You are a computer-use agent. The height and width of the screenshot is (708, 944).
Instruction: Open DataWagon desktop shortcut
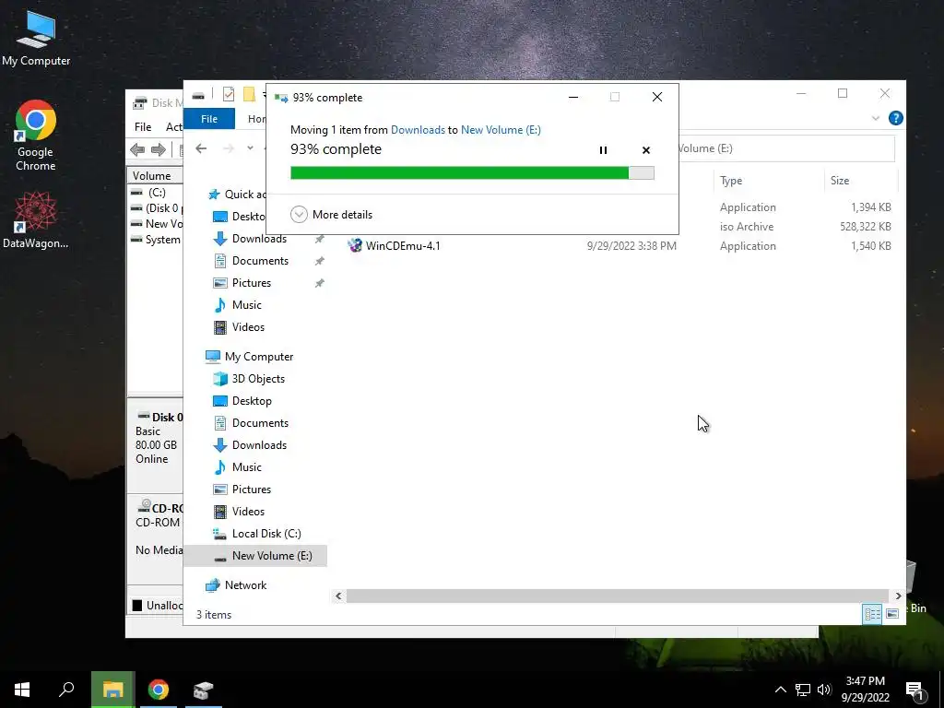36,220
